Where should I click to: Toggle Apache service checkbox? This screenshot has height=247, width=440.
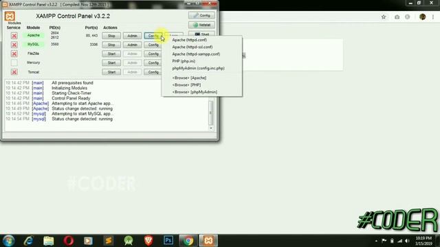pyautogui.click(x=14, y=36)
